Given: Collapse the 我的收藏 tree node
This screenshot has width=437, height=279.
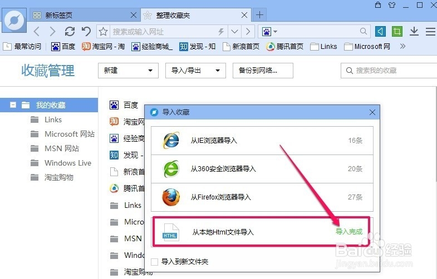Looking at the screenshot, I should click(x=13, y=105).
